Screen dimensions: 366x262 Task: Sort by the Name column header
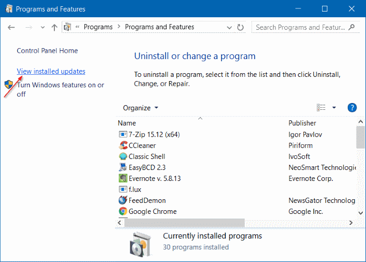coord(127,123)
